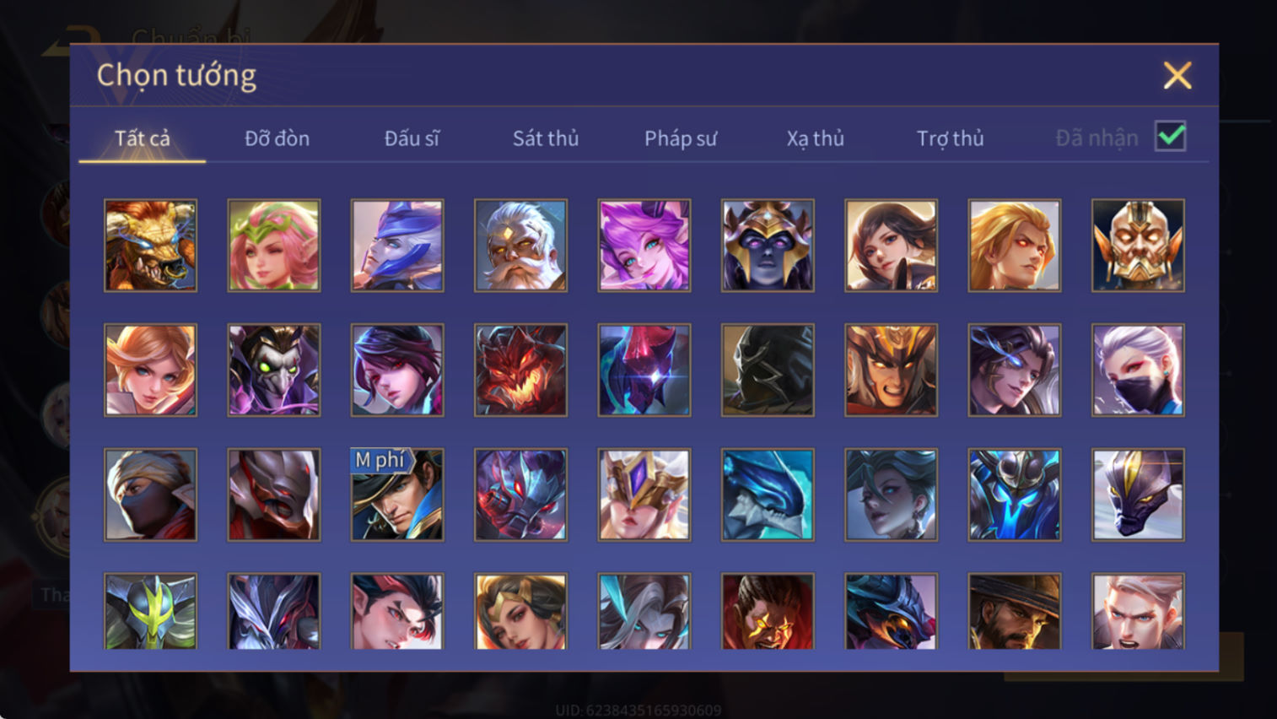Select the purple-haired fox girl hero
This screenshot has height=719, width=1277.
(x=644, y=246)
